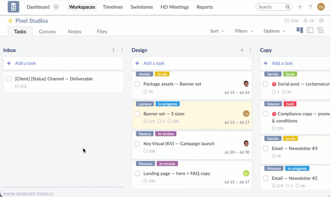The image size is (330, 197).
Task: Check the Email — Newsletter #3 checkbox
Action: tap(265, 148)
